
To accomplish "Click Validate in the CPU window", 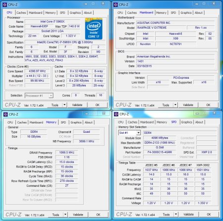I will click(77, 105).
